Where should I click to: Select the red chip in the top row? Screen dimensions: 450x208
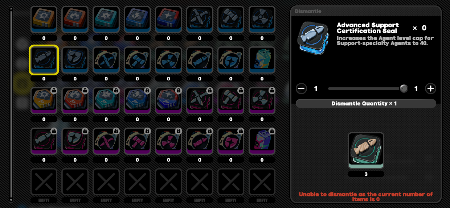click(x=75, y=20)
